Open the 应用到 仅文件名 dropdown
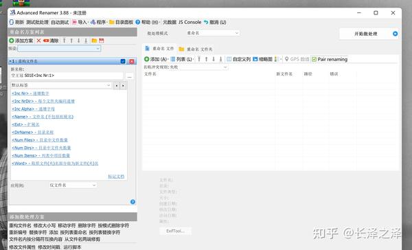This screenshot has height=250, width=412. pos(73,185)
